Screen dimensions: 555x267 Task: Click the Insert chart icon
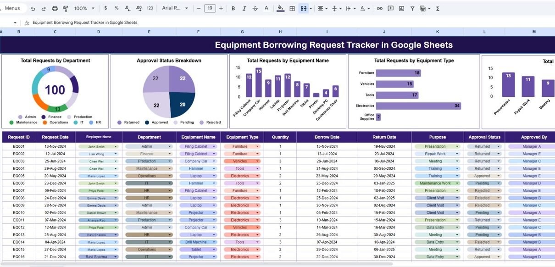point(401,8)
